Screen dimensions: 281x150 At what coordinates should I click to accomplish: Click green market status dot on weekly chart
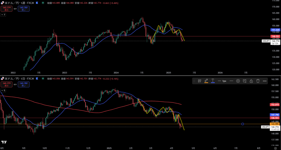coord(43,3)
